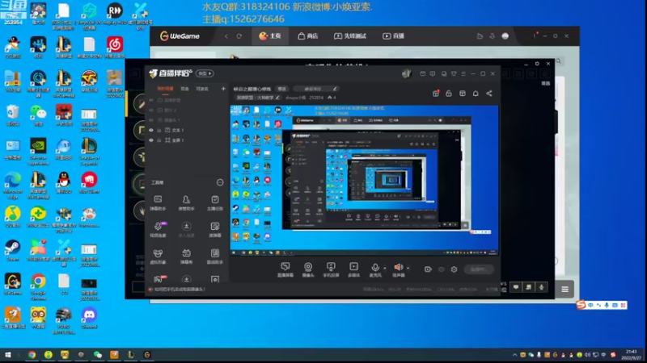Switch to the second scene tab
The image size is (647, 363).
[184, 89]
